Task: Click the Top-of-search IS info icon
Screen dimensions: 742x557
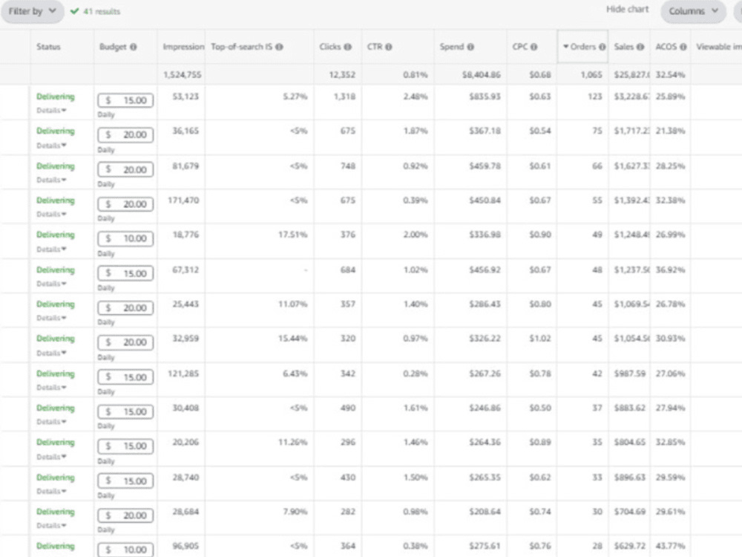Action: 279,47
